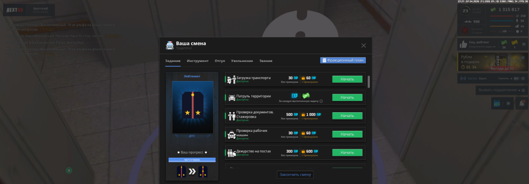Click the info icon under Патруль территории
This screenshot has width=529, height=184.
[x=321, y=101]
